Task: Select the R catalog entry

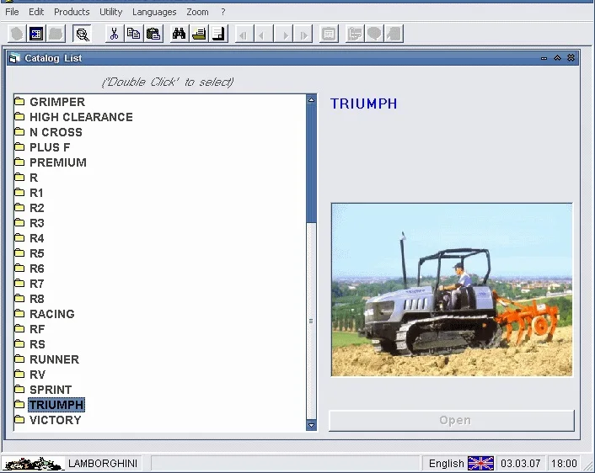Action: click(34, 178)
